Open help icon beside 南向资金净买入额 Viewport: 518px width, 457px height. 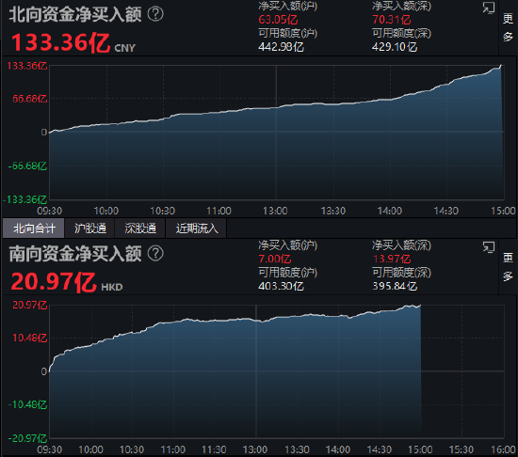pyautogui.click(x=155, y=253)
